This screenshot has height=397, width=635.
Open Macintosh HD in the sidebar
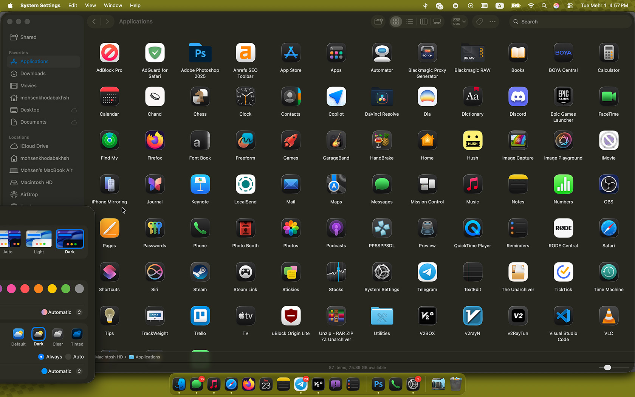[x=43, y=183]
